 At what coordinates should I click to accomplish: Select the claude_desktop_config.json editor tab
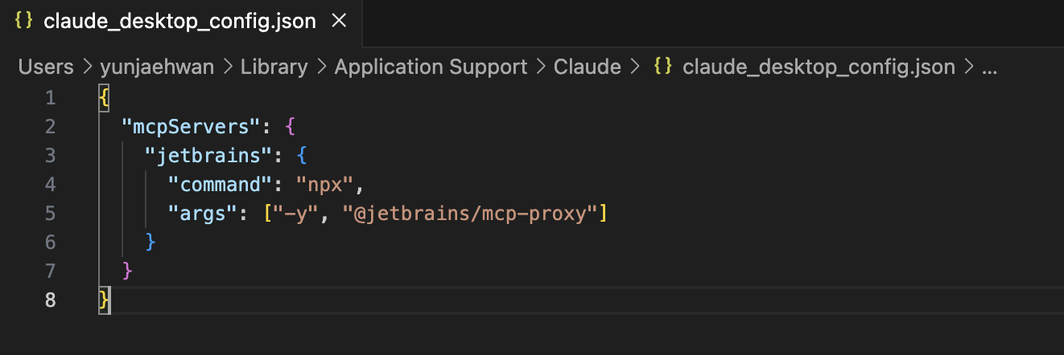(x=179, y=22)
